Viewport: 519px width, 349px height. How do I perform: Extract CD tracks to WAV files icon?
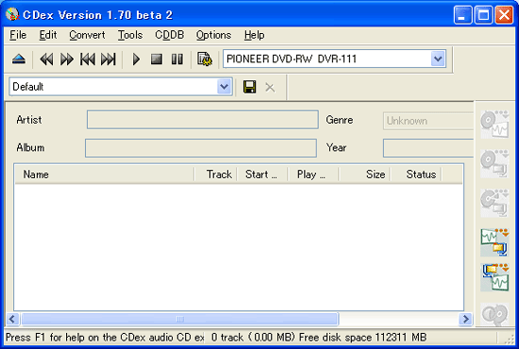tap(494, 125)
